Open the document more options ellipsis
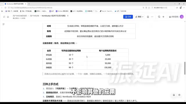This screenshot has width=186, height=104. coord(152,17)
